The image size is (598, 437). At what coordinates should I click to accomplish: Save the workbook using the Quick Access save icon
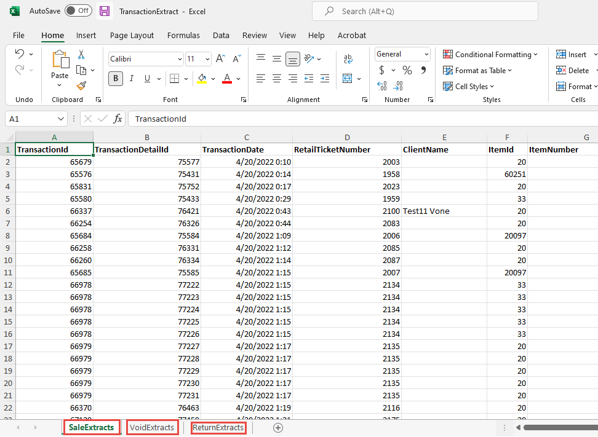[x=103, y=10]
